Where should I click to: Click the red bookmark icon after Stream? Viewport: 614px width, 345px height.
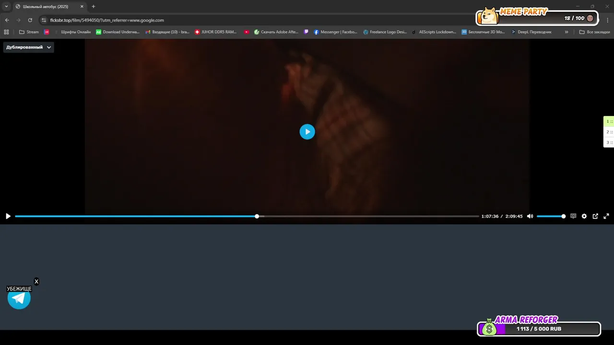(47, 32)
